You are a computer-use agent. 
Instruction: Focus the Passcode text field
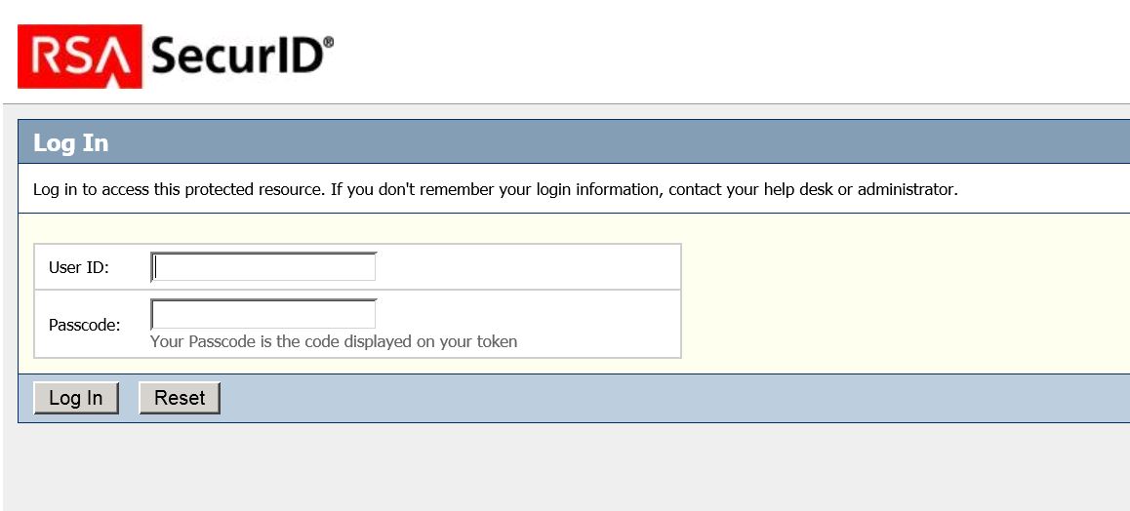(x=263, y=314)
